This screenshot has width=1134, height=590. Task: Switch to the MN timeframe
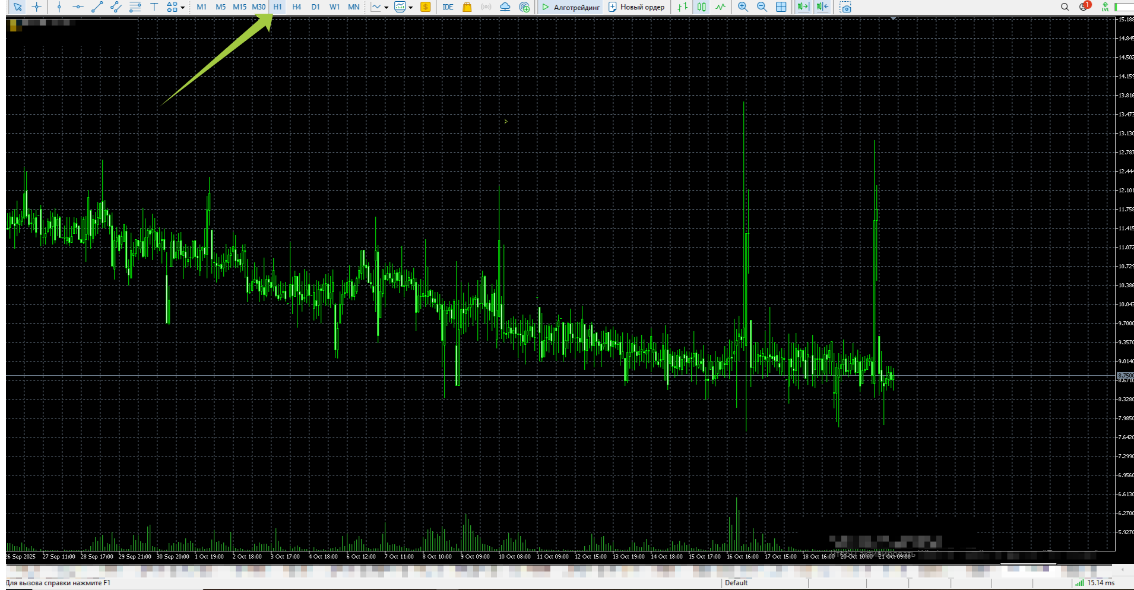(354, 7)
